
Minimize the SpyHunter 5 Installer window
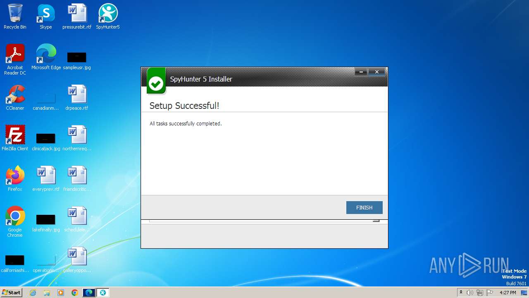[361, 72]
